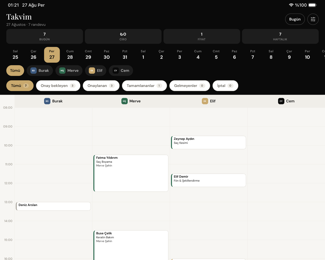This screenshot has width=325, height=260.
Task: Open Buse Çelik Keratin Bakım appointment
Action: tap(131, 245)
